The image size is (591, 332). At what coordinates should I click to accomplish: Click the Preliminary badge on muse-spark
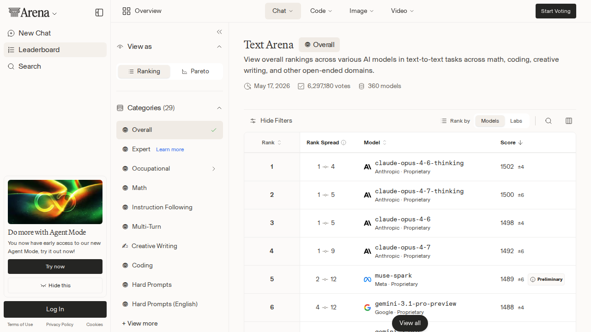click(x=546, y=279)
